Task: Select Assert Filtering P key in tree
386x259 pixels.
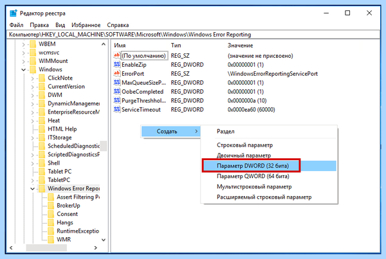Action: (78, 197)
